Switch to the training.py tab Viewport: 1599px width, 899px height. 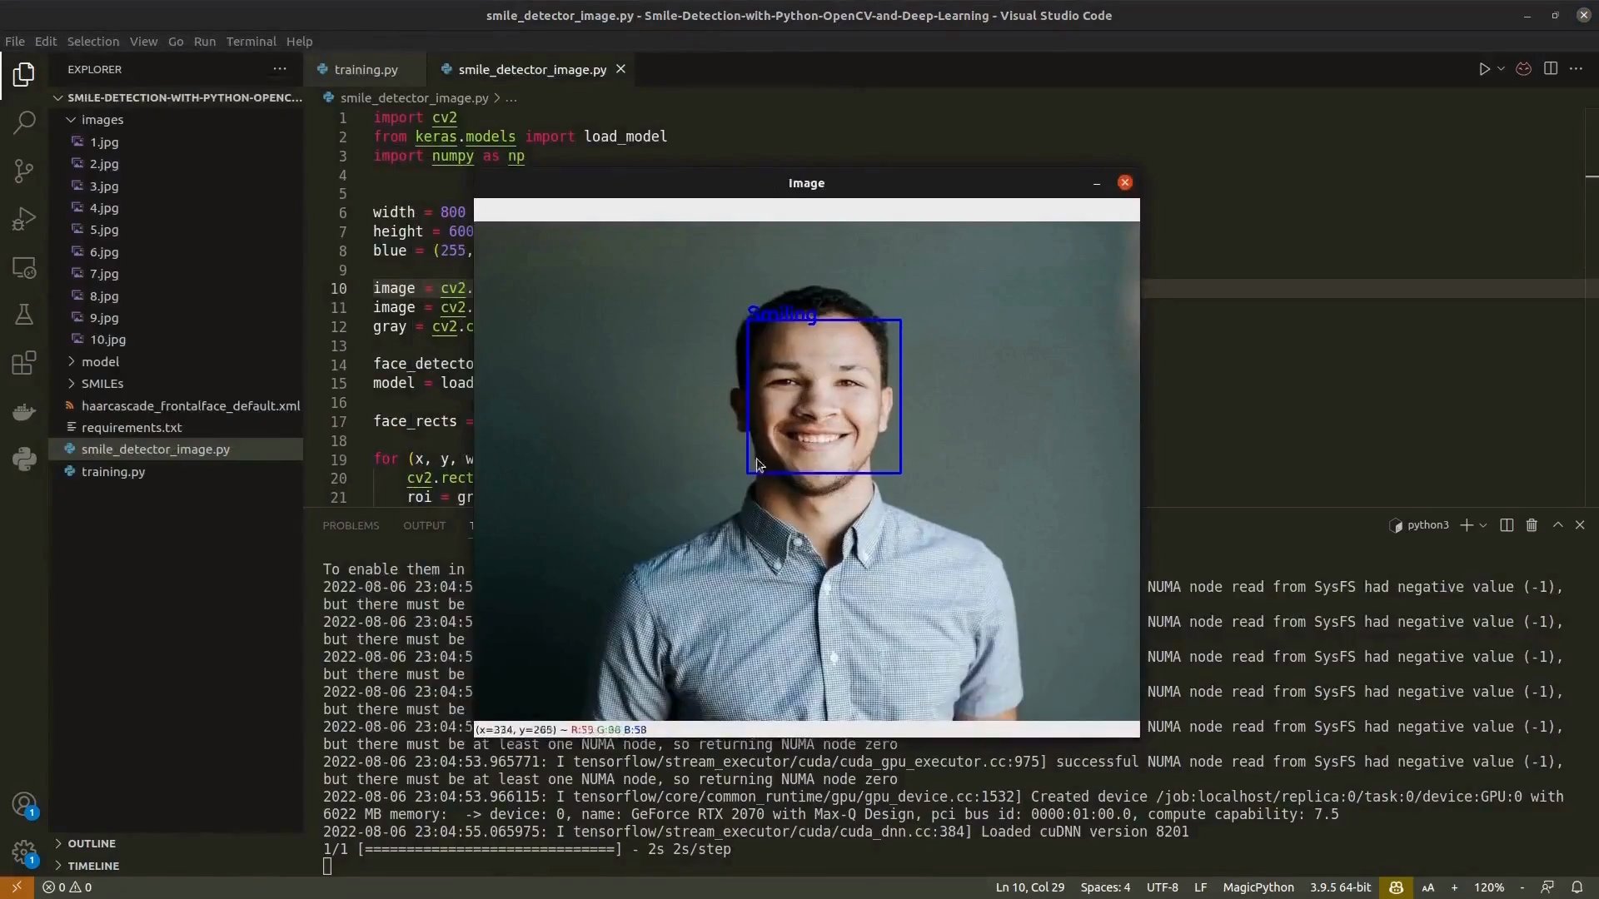point(365,69)
